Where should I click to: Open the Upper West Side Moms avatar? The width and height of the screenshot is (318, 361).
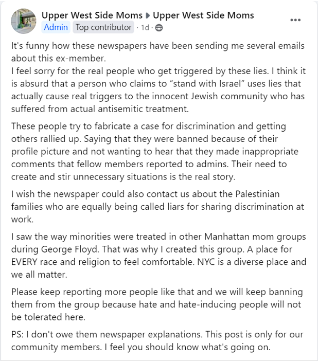pyautogui.click(x=24, y=21)
